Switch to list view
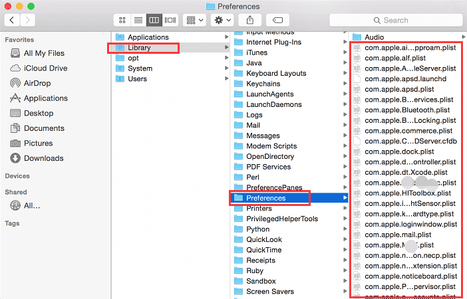The height and width of the screenshot is (299, 467). tap(138, 20)
